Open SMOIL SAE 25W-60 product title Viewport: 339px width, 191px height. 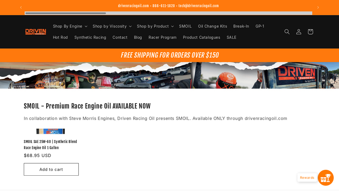(50, 145)
